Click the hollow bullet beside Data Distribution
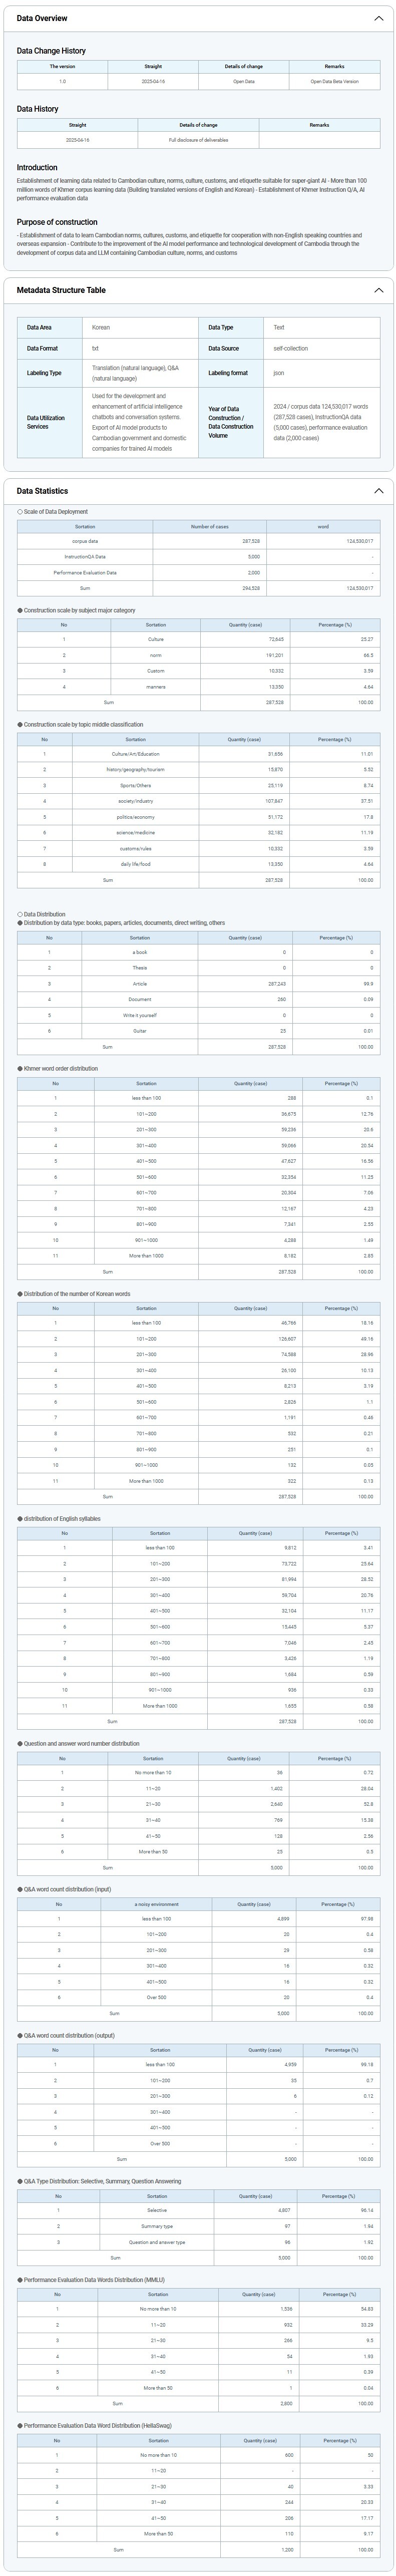The image size is (396, 2576). [x=20, y=914]
